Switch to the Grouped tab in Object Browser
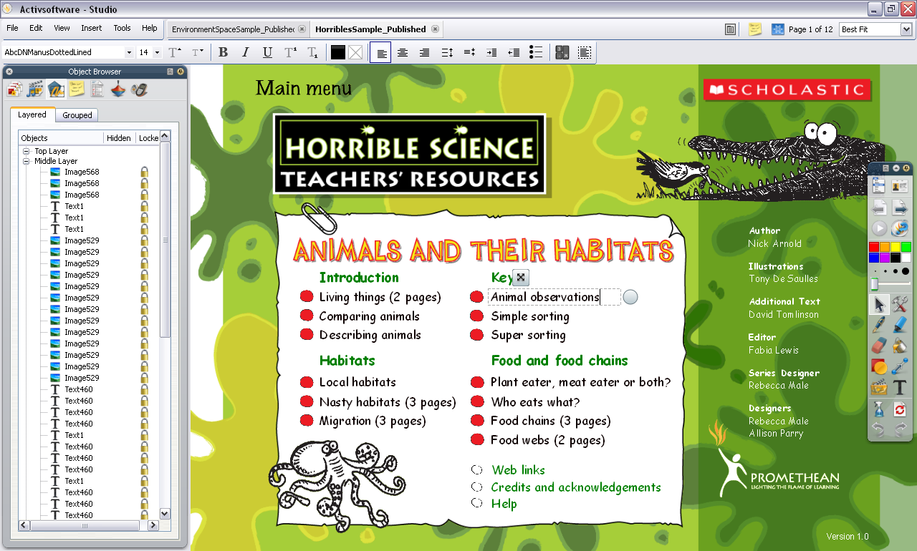Viewport: 917px width, 551px height. 77,115
